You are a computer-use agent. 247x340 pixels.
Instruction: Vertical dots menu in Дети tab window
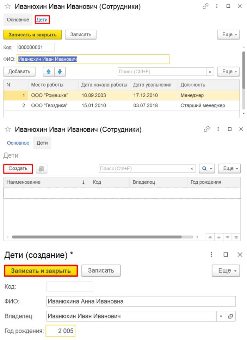218,129
